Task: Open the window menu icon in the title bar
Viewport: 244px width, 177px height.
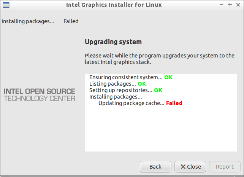Action: [6, 5]
